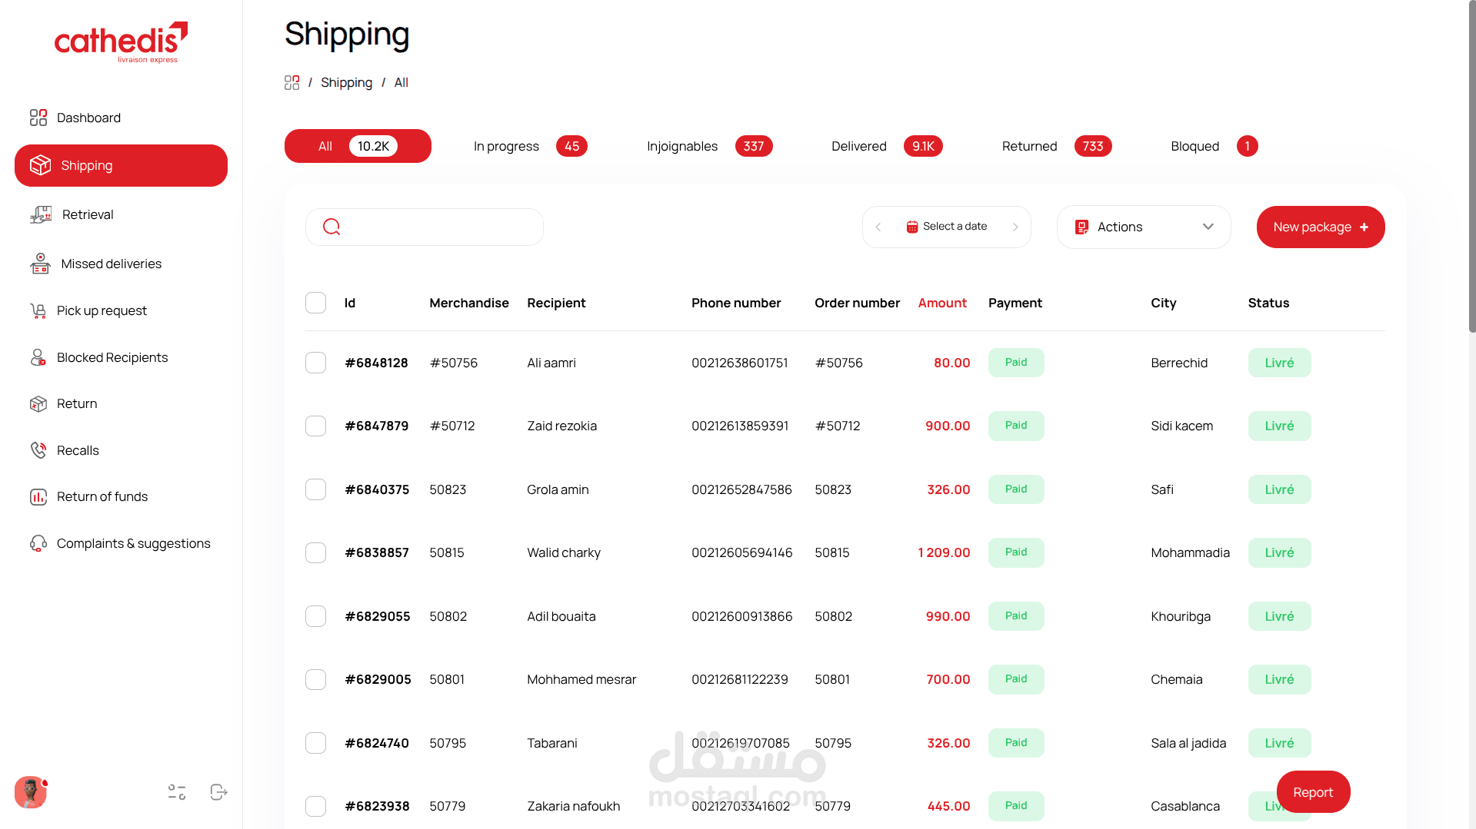Sort by Status column header
1476x829 pixels.
pyautogui.click(x=1268, y=303)
